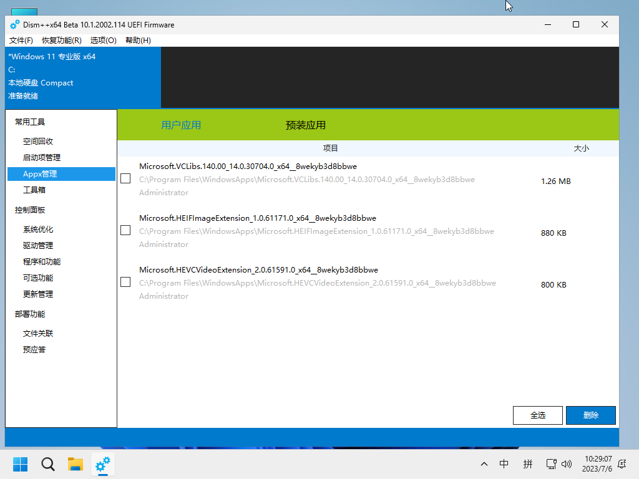Select 工具箱 in the sidebar

[61, 190]
